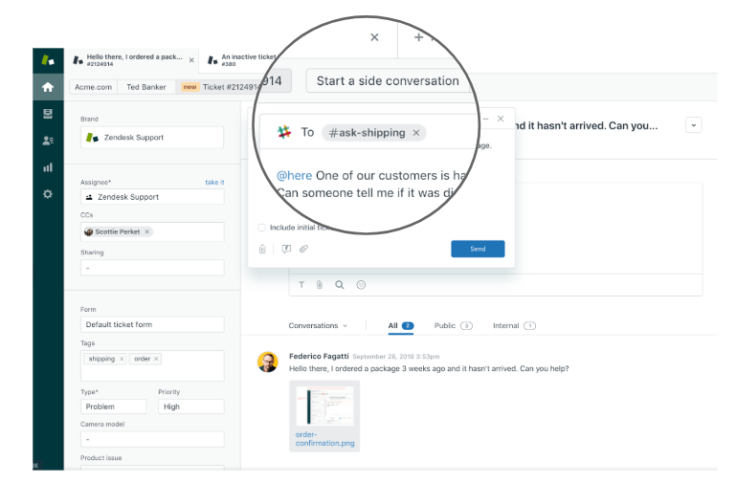Click the Ted Banker breadcrumb
Image resolution: width=736 pixels, height=483 pixels.
[x=146, y=87]
